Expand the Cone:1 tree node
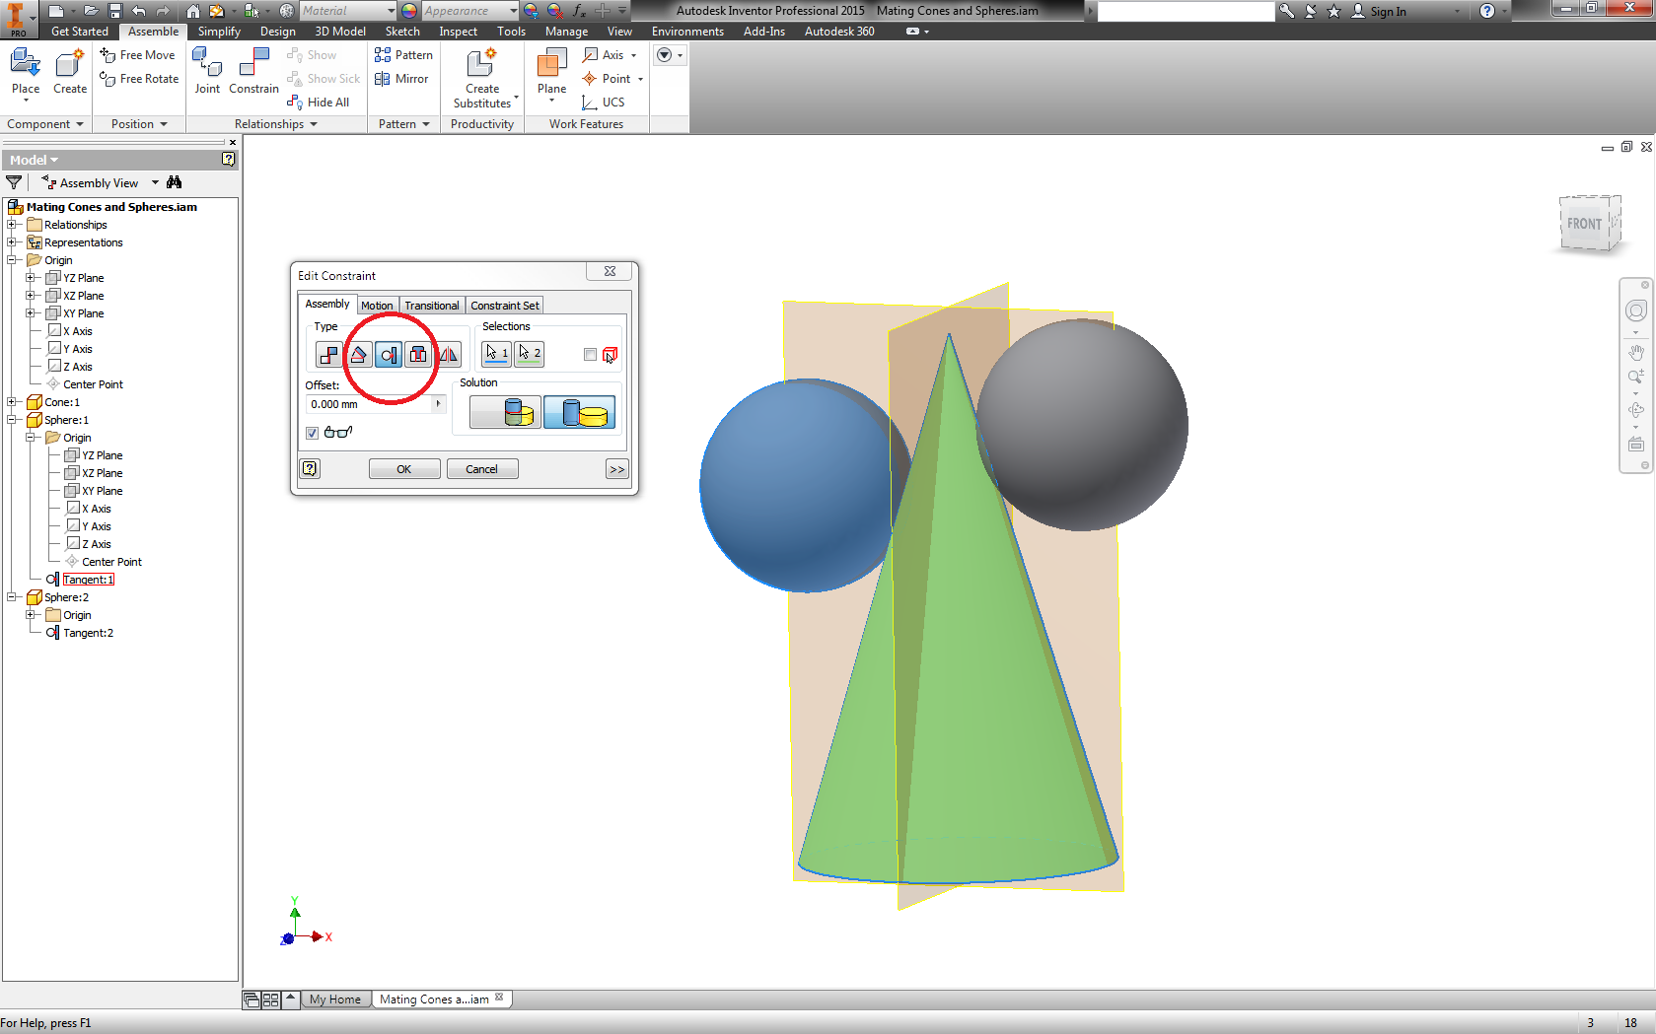 pyautogui.click(x=12, y=402)
